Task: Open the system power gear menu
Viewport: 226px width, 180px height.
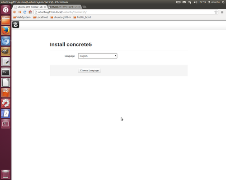Action: coord(223,2)
